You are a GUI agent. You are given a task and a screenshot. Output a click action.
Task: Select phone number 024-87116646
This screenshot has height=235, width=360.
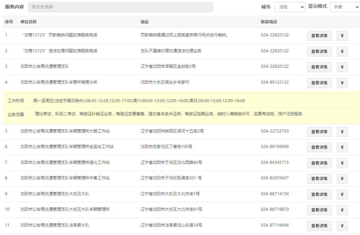(x=274, y=225)
